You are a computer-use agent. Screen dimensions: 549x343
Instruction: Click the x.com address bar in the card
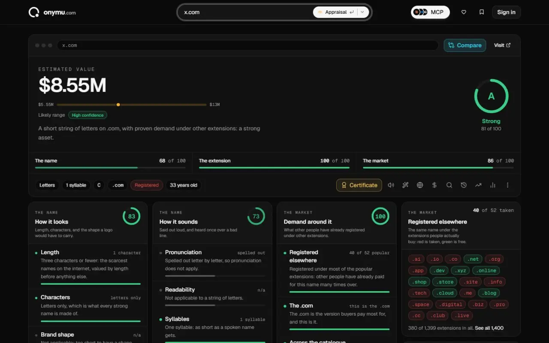(248, 45)
